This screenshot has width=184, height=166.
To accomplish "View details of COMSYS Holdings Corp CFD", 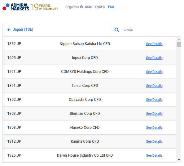I will tap(154, 72).
